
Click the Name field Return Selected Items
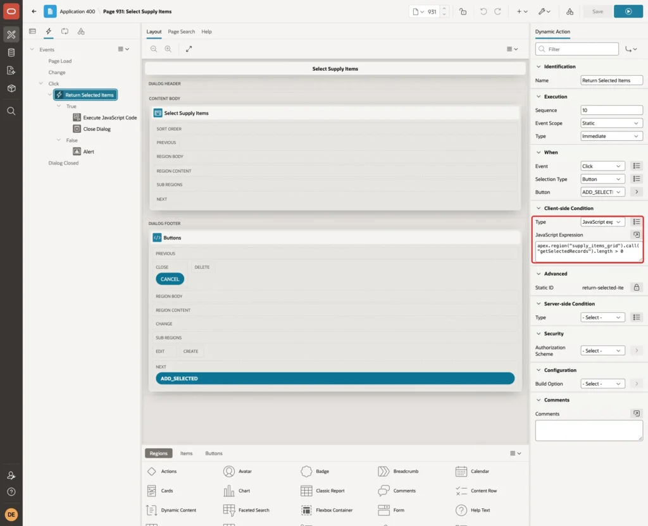[611, 80]
